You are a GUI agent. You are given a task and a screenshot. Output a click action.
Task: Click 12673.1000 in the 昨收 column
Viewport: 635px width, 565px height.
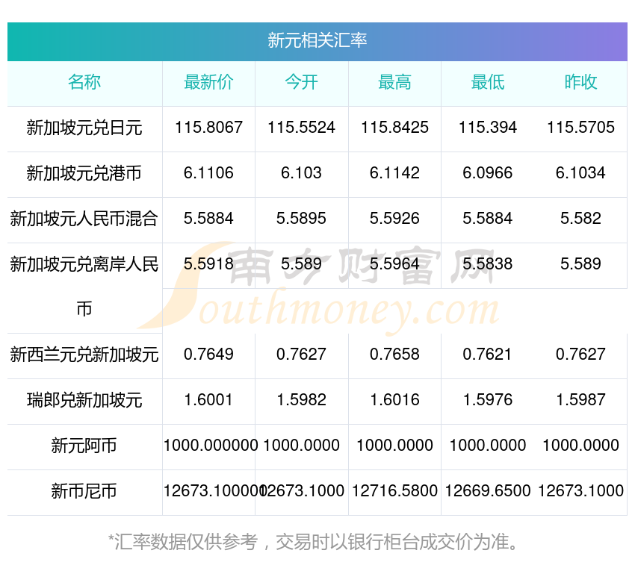click(x=580, y=491)
